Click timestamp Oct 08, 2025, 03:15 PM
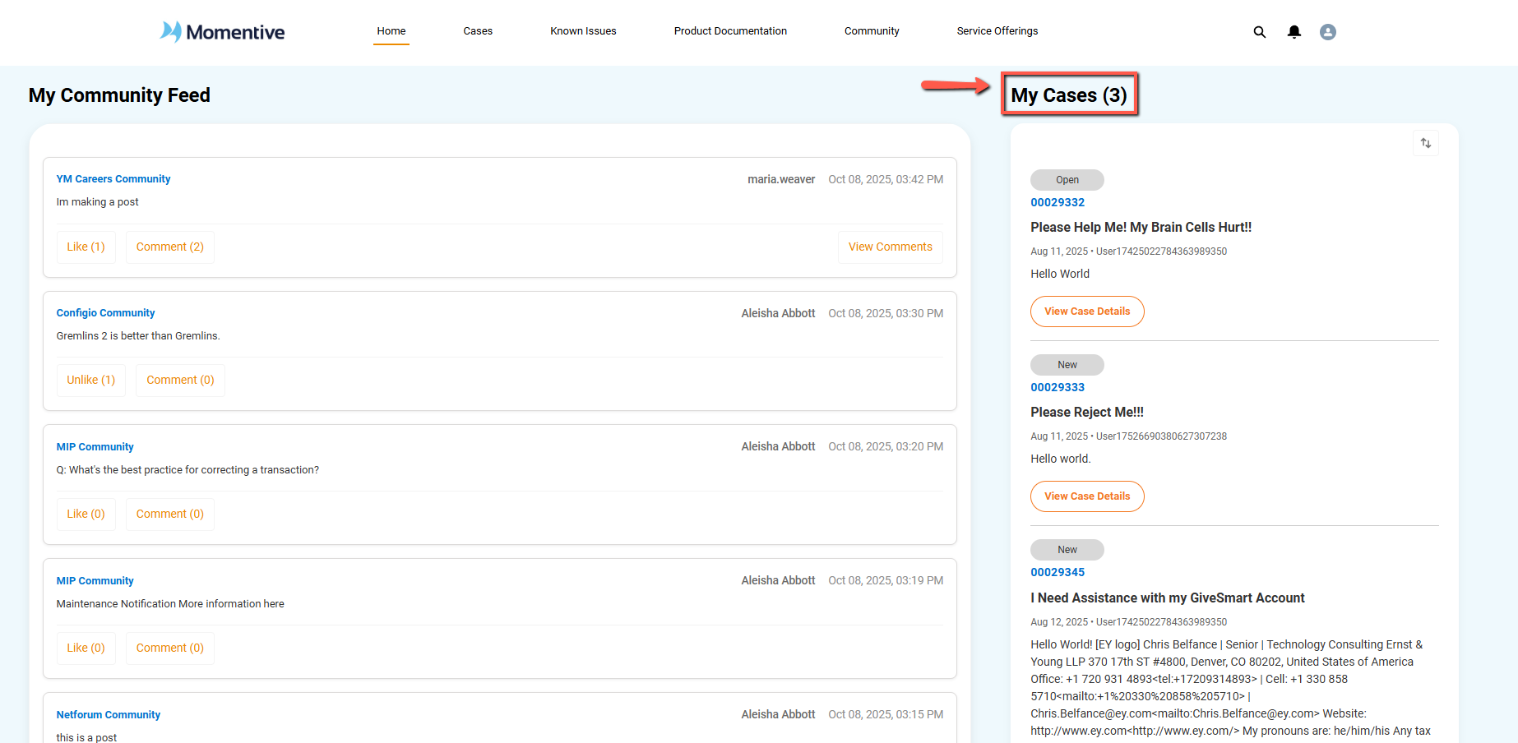This screenshot has height=743, width=1518. pyautogui.click(x=886, y=714)
